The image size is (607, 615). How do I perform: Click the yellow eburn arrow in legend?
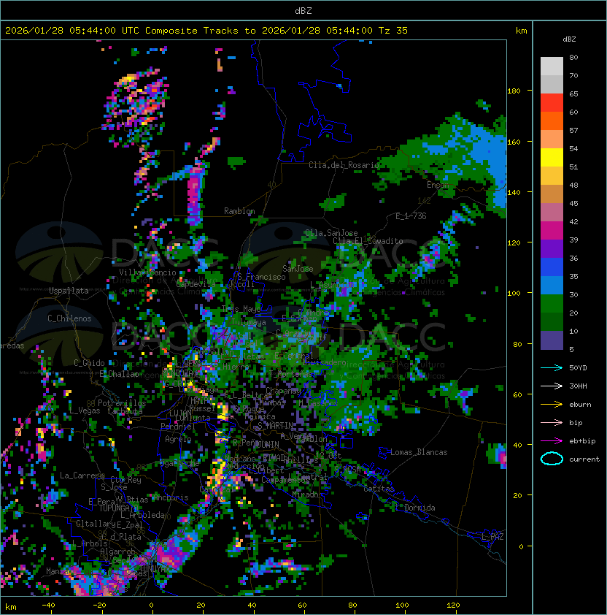552,405
